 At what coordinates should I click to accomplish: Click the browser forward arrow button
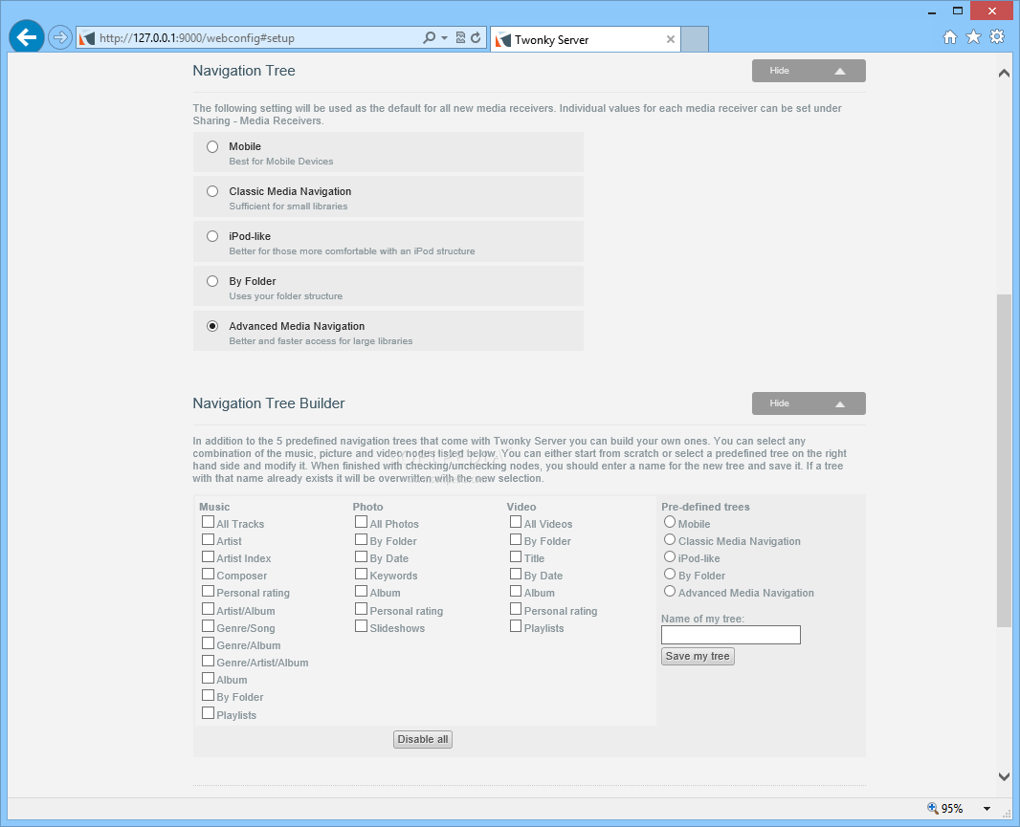60,37
